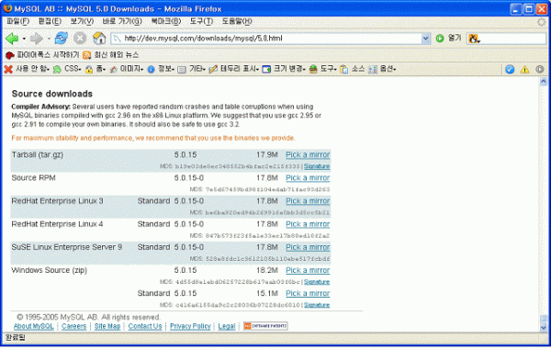
Task: Pick a mirror for Tarball (tar.gz)
Action: [308, 154]
